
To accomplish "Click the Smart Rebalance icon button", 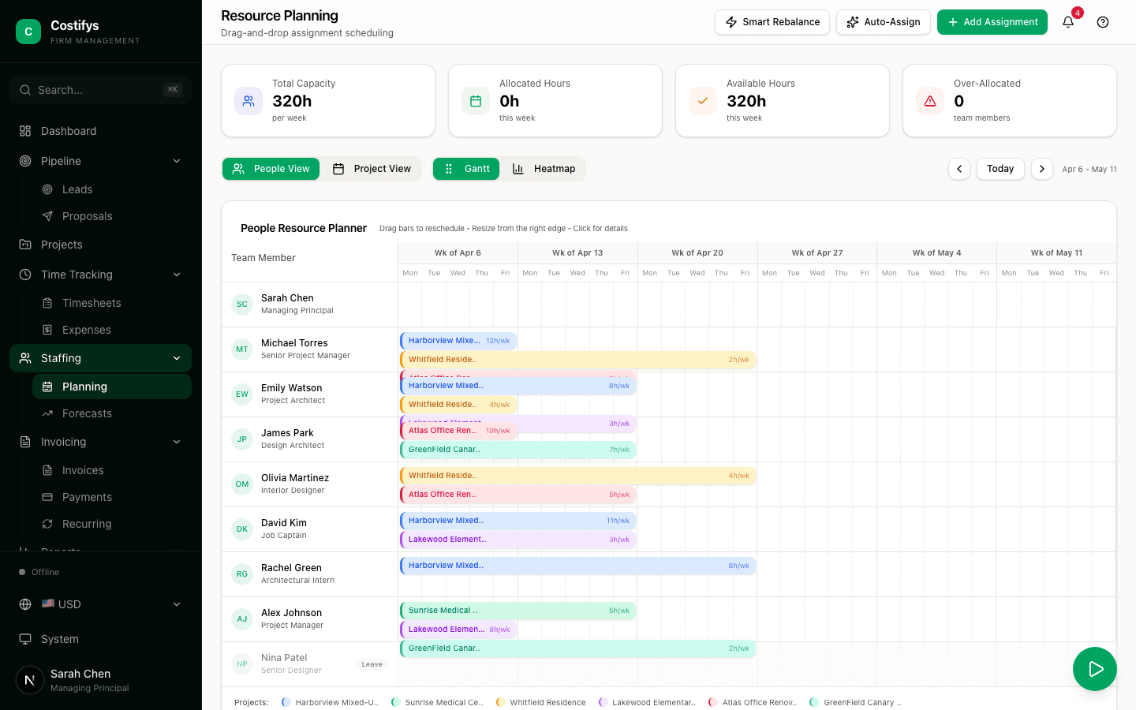I will (x=731, y=22).
